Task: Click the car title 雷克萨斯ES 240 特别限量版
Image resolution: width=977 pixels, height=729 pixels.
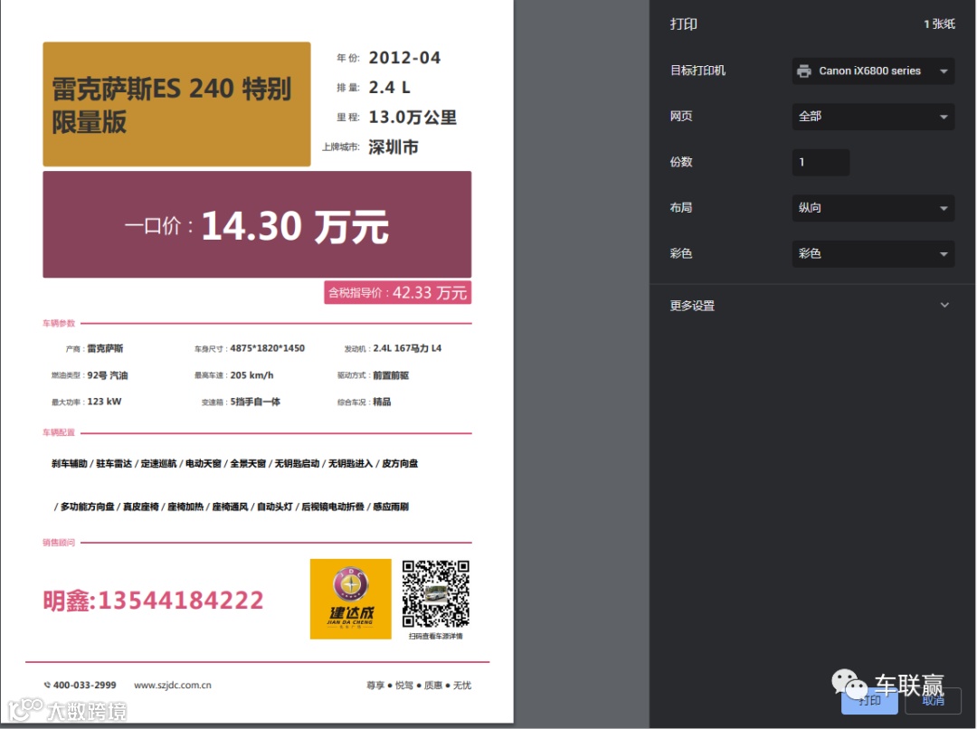Action: coord(171,105)
